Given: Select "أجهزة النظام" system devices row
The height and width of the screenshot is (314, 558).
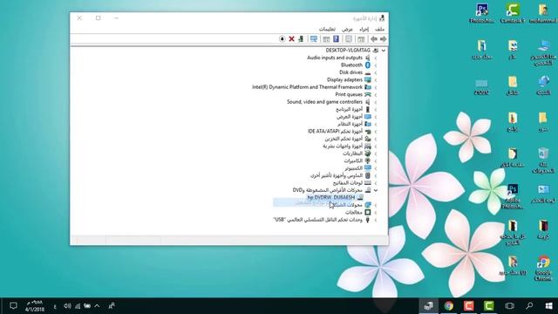Looking at the screenshot, I should coord(350,124).
